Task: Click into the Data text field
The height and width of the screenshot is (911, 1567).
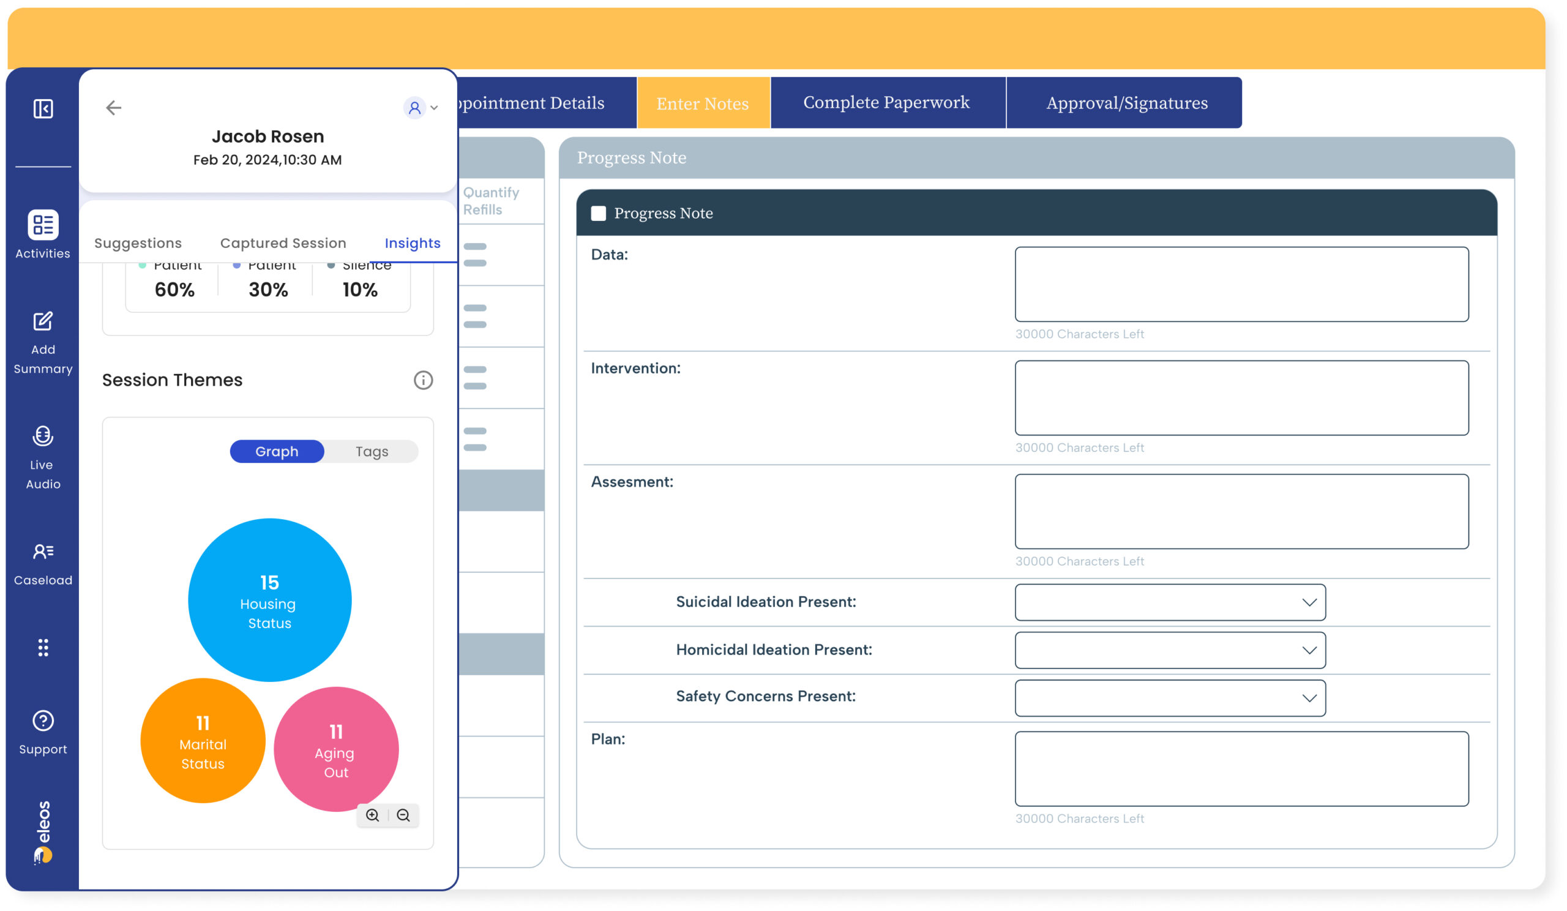Action: click(1241, 284)
